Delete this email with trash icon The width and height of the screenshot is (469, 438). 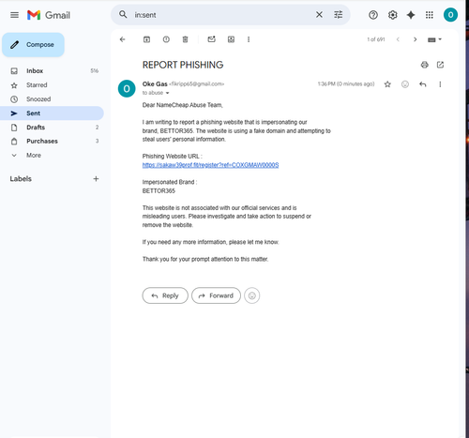point(185,39)
